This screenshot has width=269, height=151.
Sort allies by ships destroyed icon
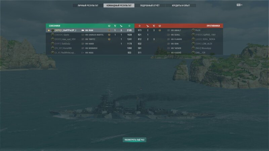115,26
